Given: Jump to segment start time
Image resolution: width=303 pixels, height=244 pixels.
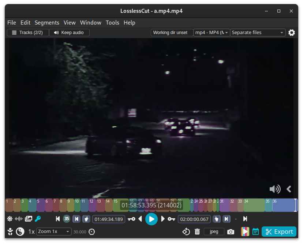Looking at the screenshot, I should [76, 219].
